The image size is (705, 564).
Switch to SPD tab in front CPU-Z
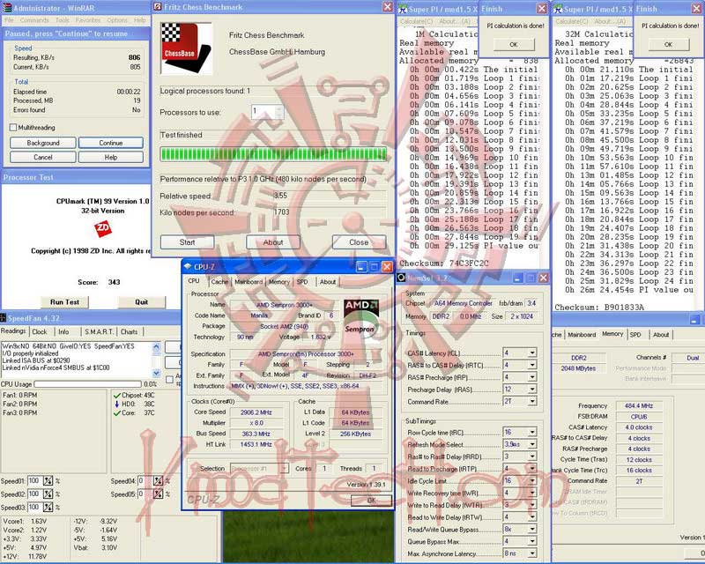(302, 282)
